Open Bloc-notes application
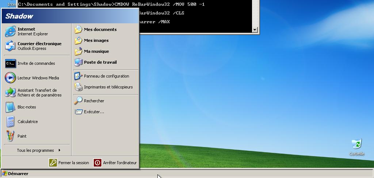 pyautogui.click(x=26, y=107)
